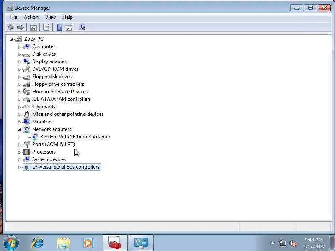The image size is (335, 251).
Task: Select the Human Interface Devices label
Action: (x=60, y=92)
